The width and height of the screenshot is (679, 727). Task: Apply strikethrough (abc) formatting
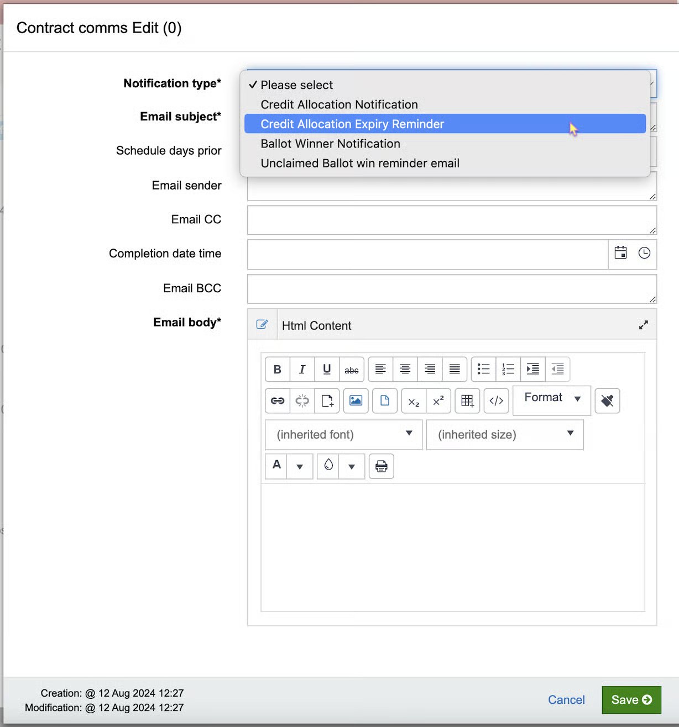pyautogui.click(x=352, y=370)
